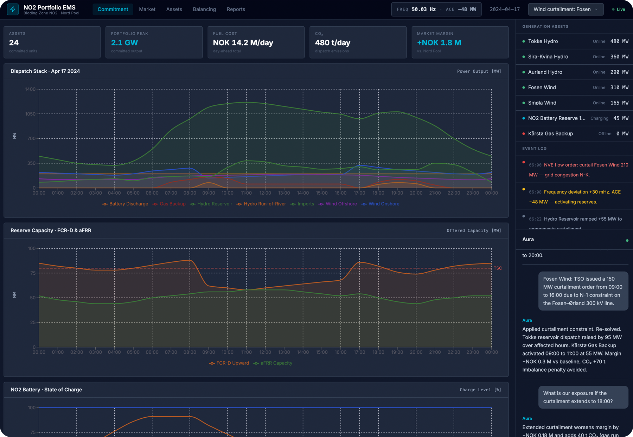Click the Dispatch Stack · Apr 17 2024 title
The image size is (633, 437).
[45, 71]
